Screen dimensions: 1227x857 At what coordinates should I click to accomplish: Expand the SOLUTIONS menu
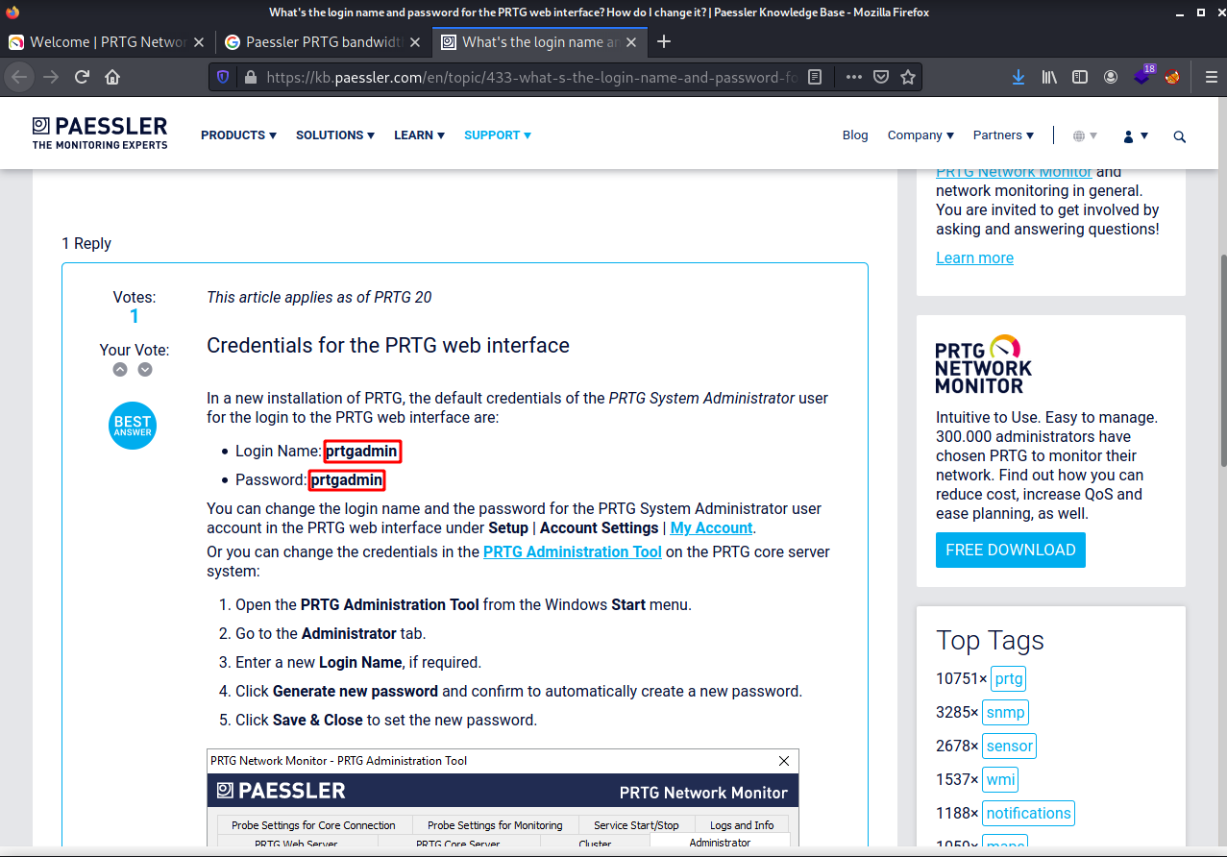point(335,135)
